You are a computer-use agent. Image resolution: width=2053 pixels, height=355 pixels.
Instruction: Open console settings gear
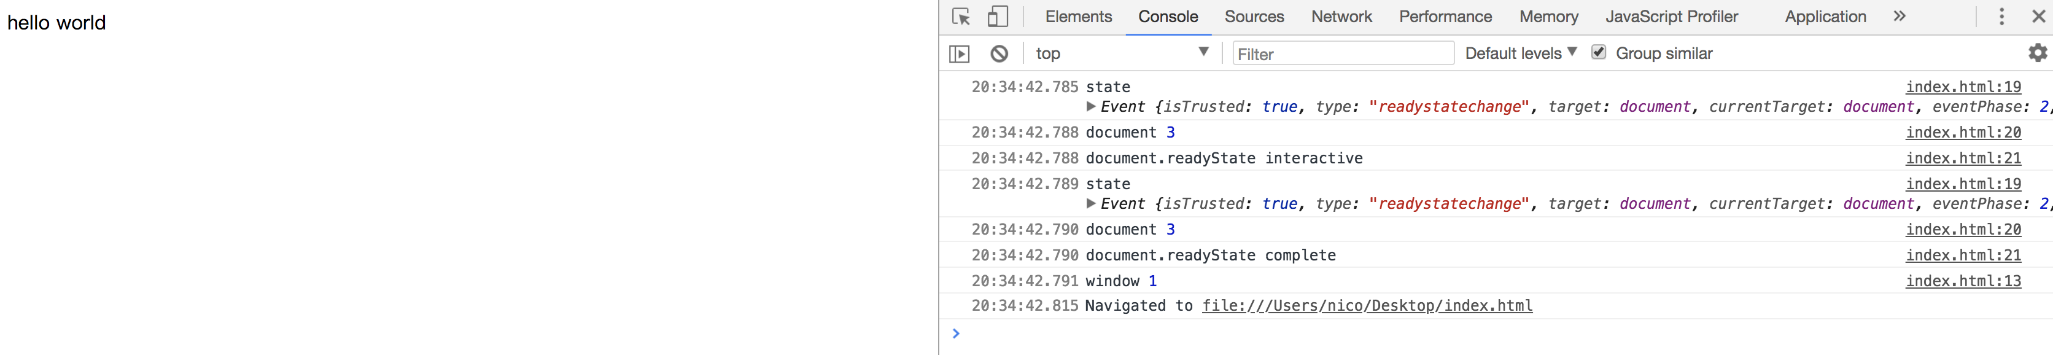coord(2037,53)
